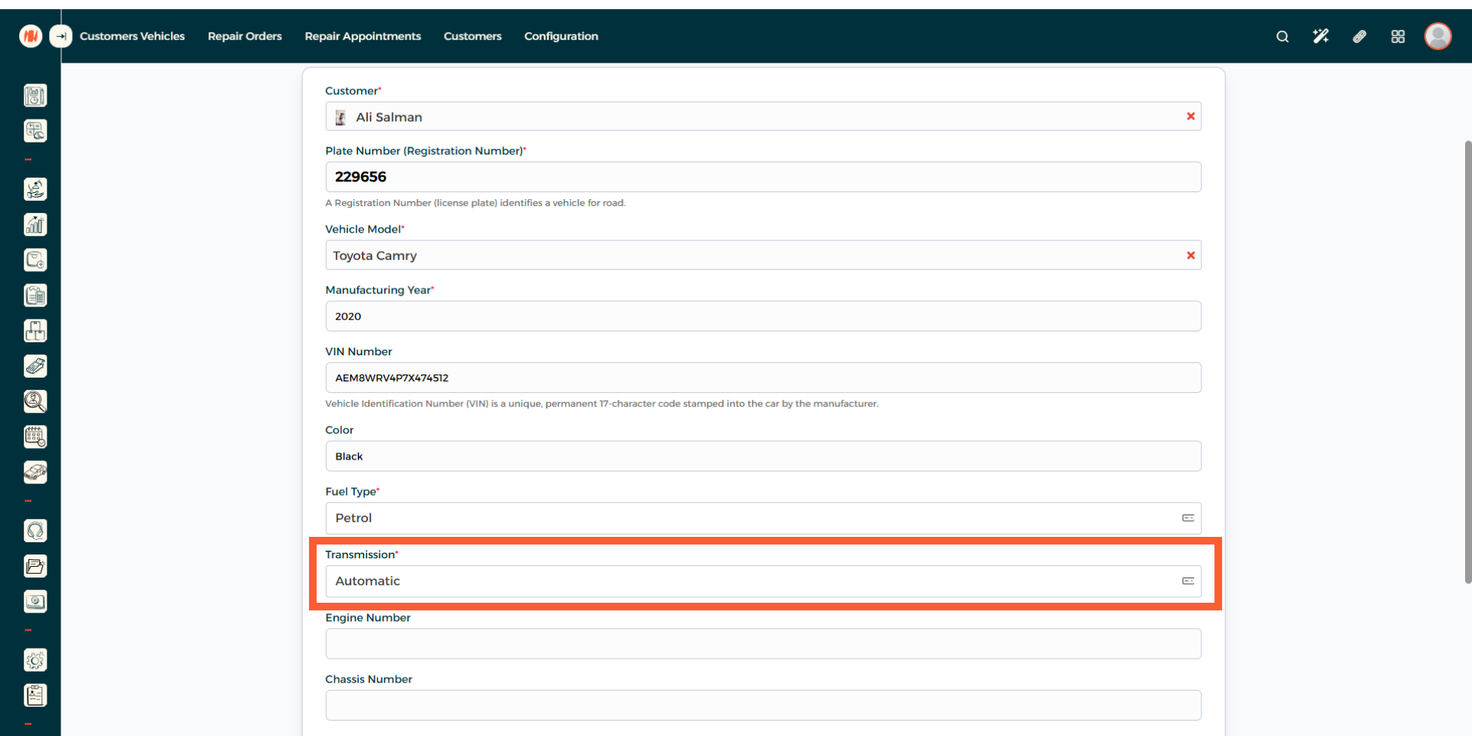Click the bar chart growth sidebar icon
Screen dimensions: 1472x736
35,224
